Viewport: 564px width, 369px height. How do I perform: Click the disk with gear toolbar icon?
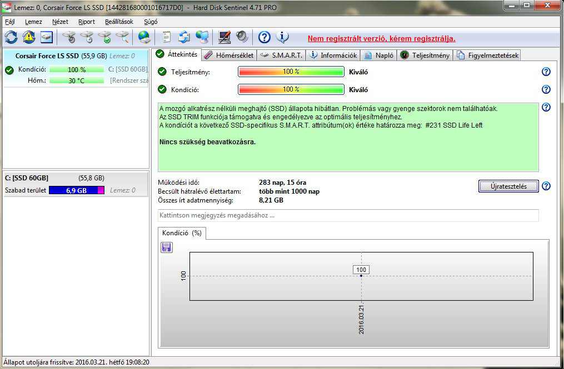click(69, 37)
